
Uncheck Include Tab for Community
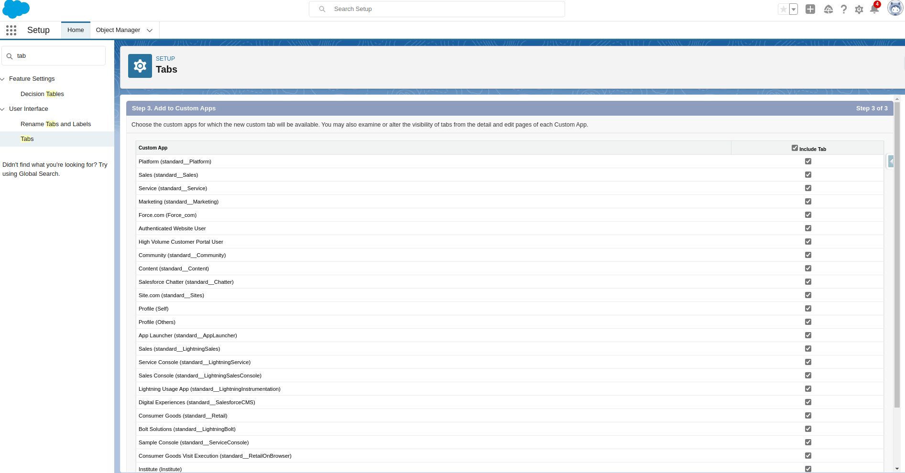tap(808, 255)
